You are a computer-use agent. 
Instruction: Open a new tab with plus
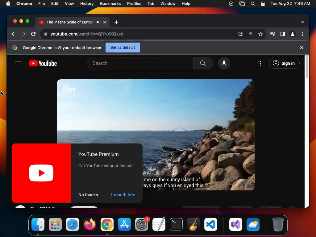click(116, 22)
